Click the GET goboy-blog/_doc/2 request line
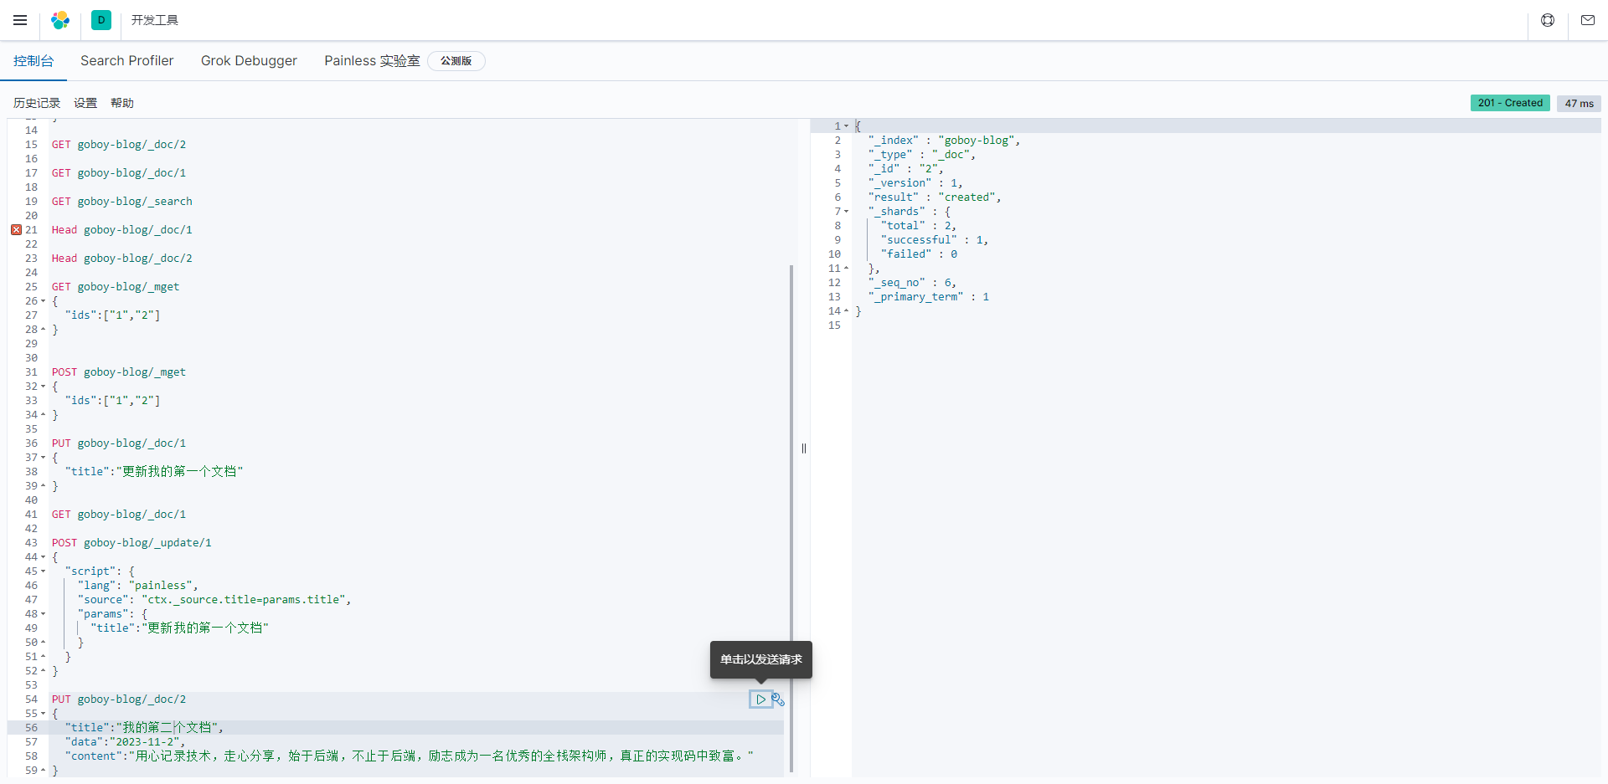This screenshot has width=1608, height=784. click(x=119, y=145)
